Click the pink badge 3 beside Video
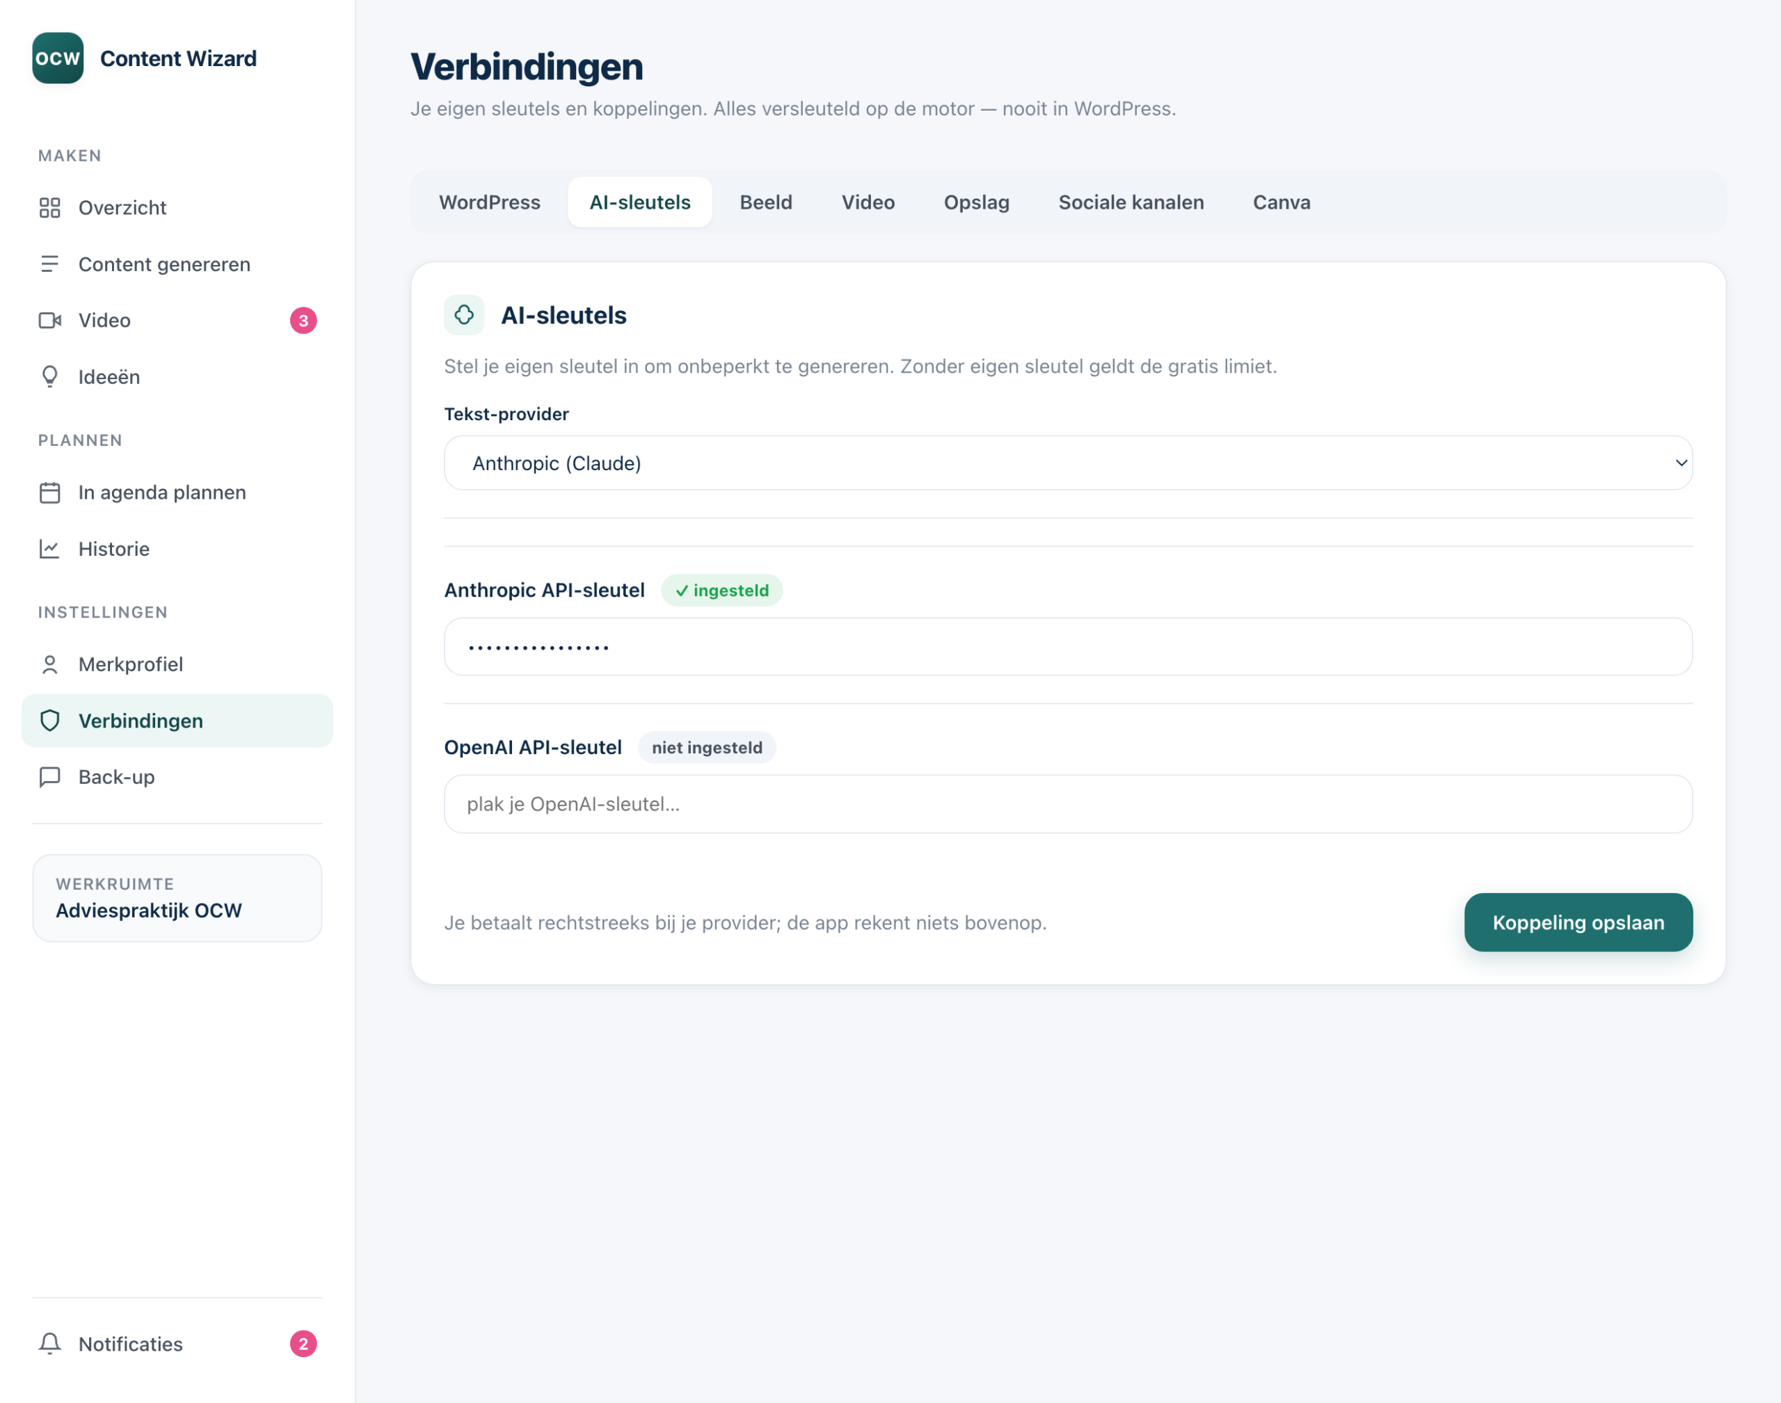This screenshot has width=1781, height=1403. pos(303,321)
